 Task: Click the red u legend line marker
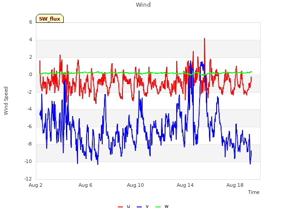point(120,207)
